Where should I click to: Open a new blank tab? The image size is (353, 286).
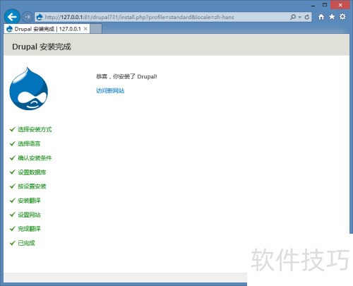coord(96,29)
